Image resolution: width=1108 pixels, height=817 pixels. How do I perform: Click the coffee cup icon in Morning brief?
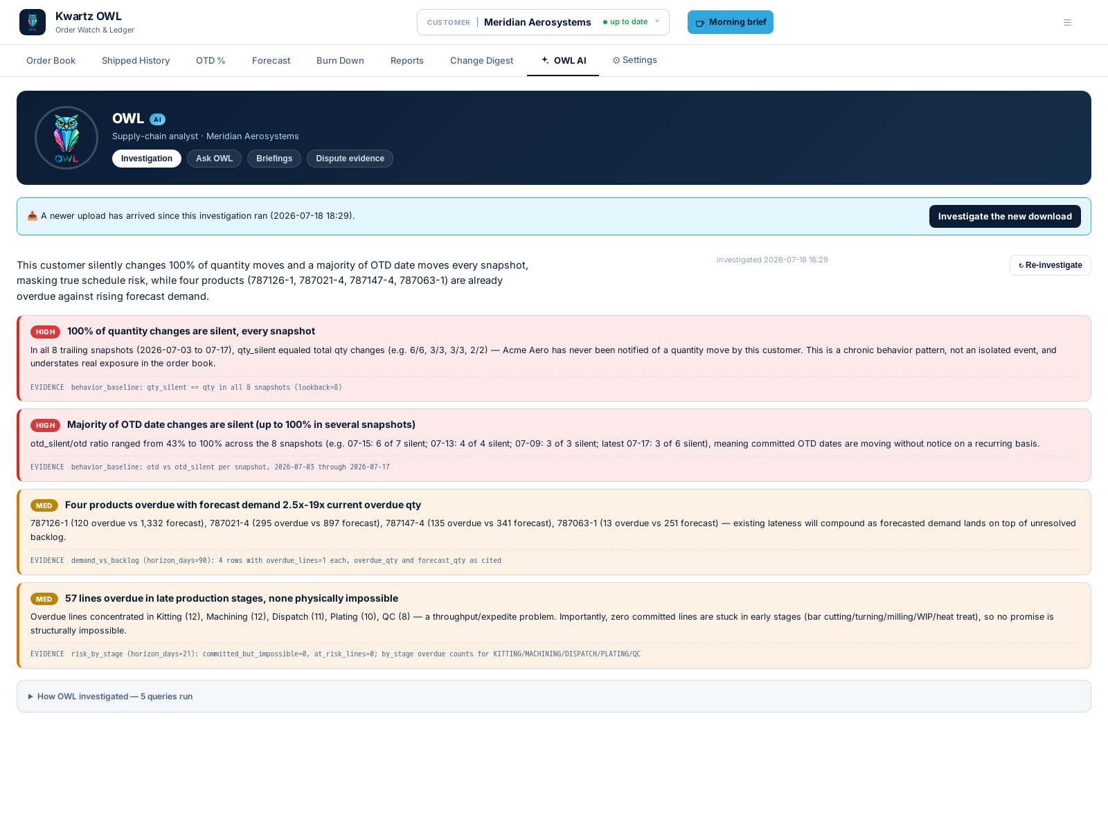coord(700,23)
